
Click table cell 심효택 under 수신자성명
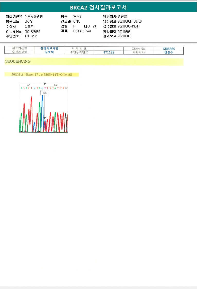point(49,52)
